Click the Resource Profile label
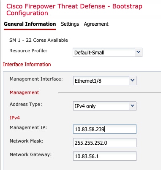The width and height of the screenshot is (161, 170). pyautogui.click(x=28, y=51)
